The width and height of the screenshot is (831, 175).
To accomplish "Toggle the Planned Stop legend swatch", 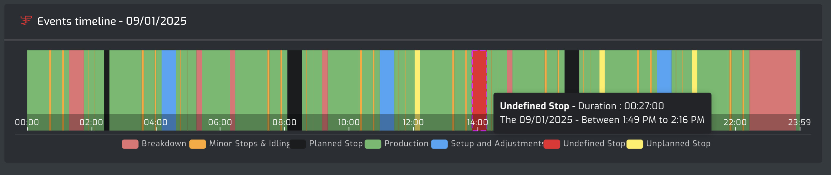I will pos(297,144).
